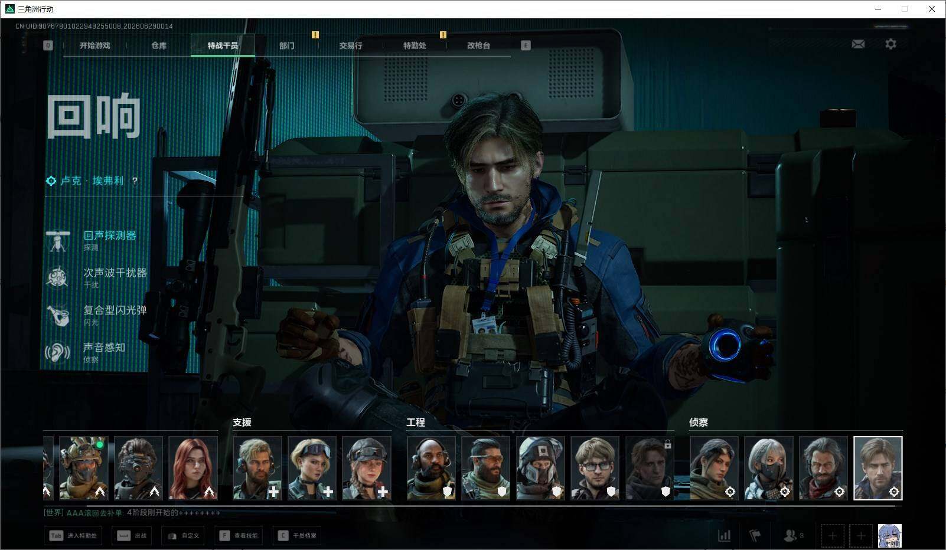The height and width of the screenshot is (550, 946).
Task: Open the 自定义 customize button
Action: [183, 536]
